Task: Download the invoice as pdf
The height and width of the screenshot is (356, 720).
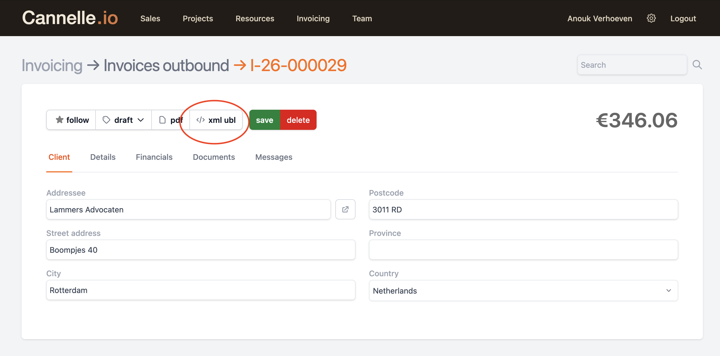Action: (x=171, y=120)
